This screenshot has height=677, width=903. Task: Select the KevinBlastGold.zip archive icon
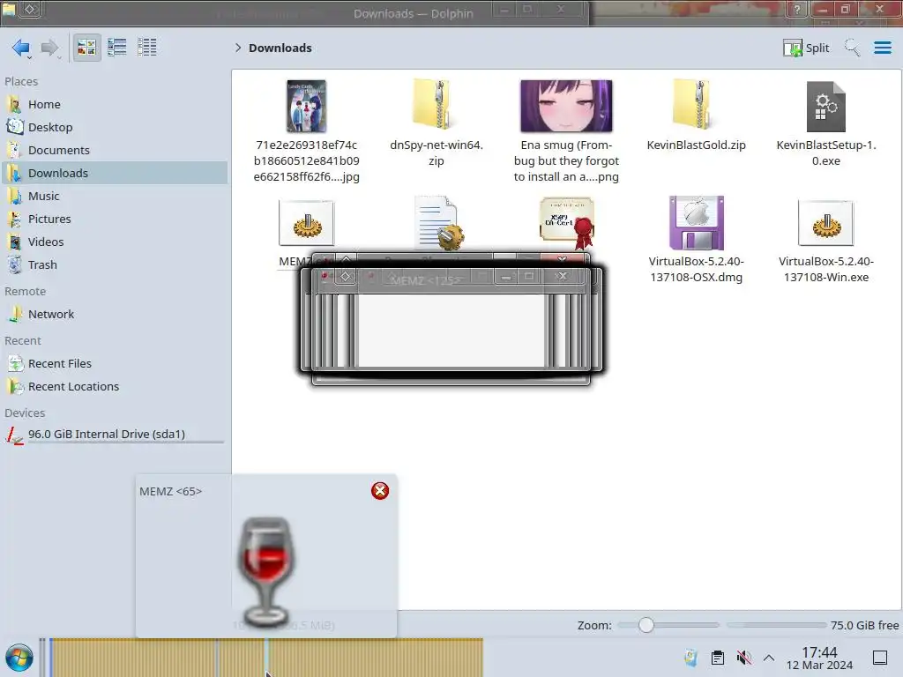[x=696, y=105]
